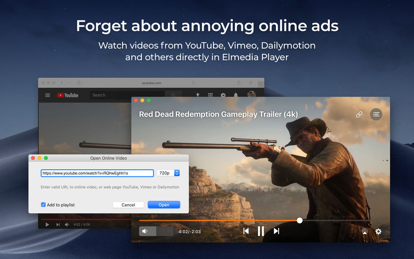Click the link icon beside the video title
Viewport: 414px width, 259px height.
359,114
